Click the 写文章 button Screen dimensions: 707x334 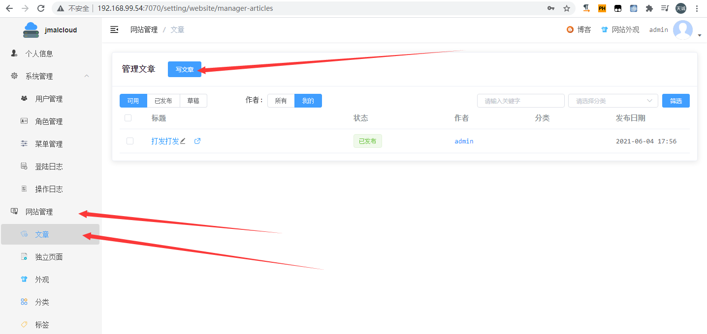click(x=185, y=69)
